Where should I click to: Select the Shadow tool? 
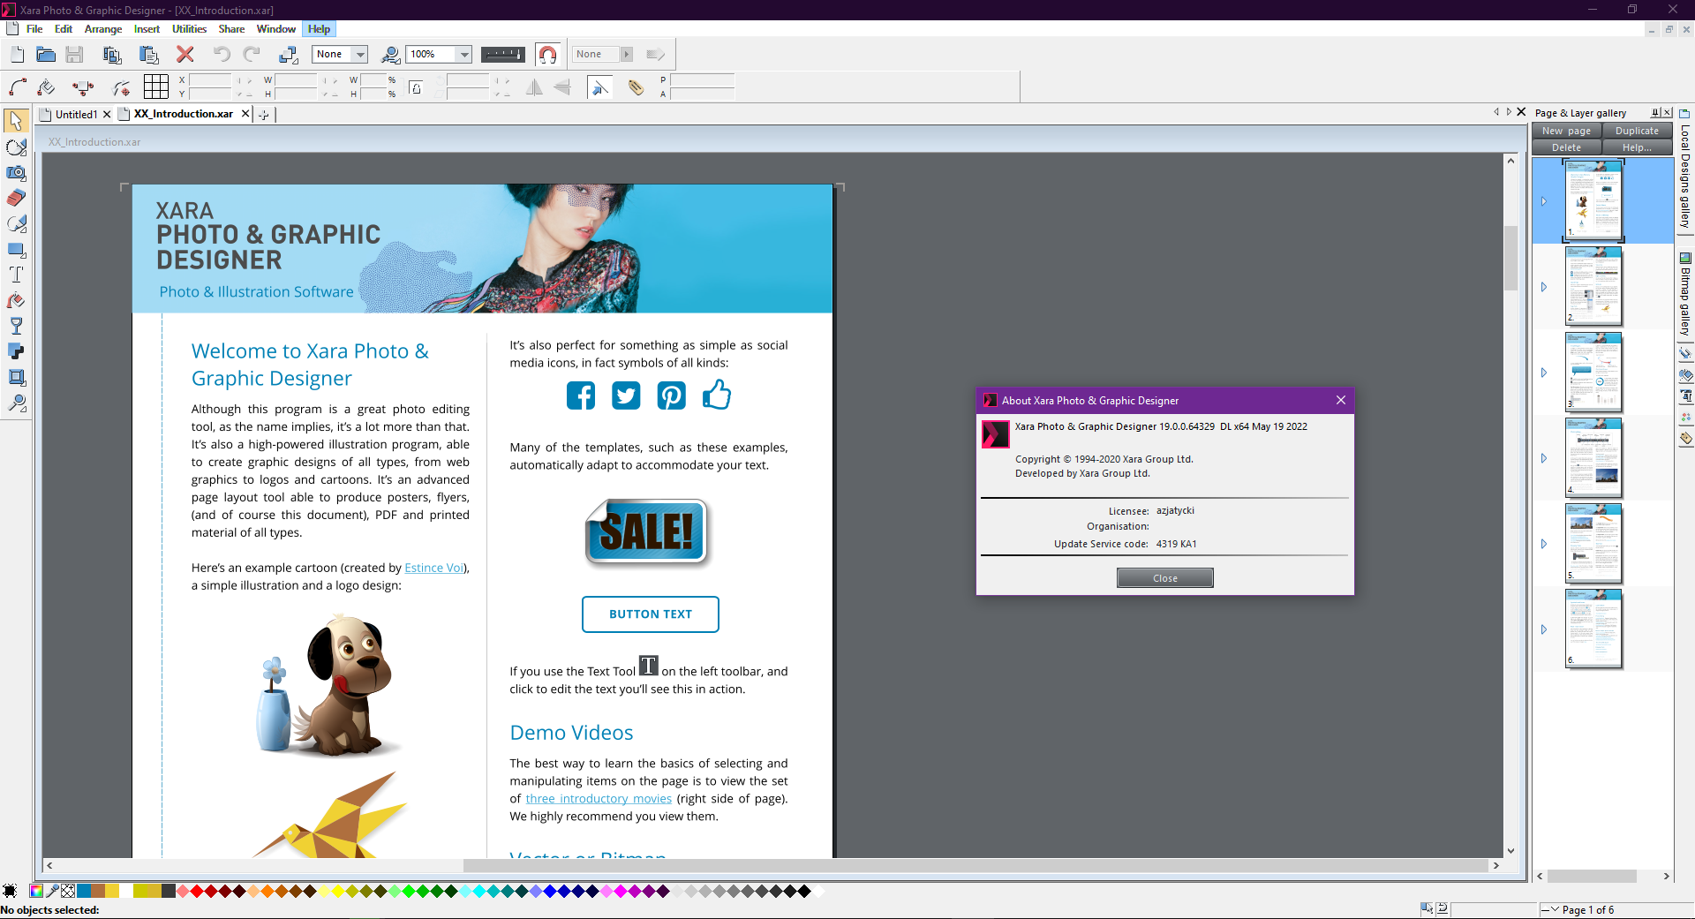(x=16, y=351)
